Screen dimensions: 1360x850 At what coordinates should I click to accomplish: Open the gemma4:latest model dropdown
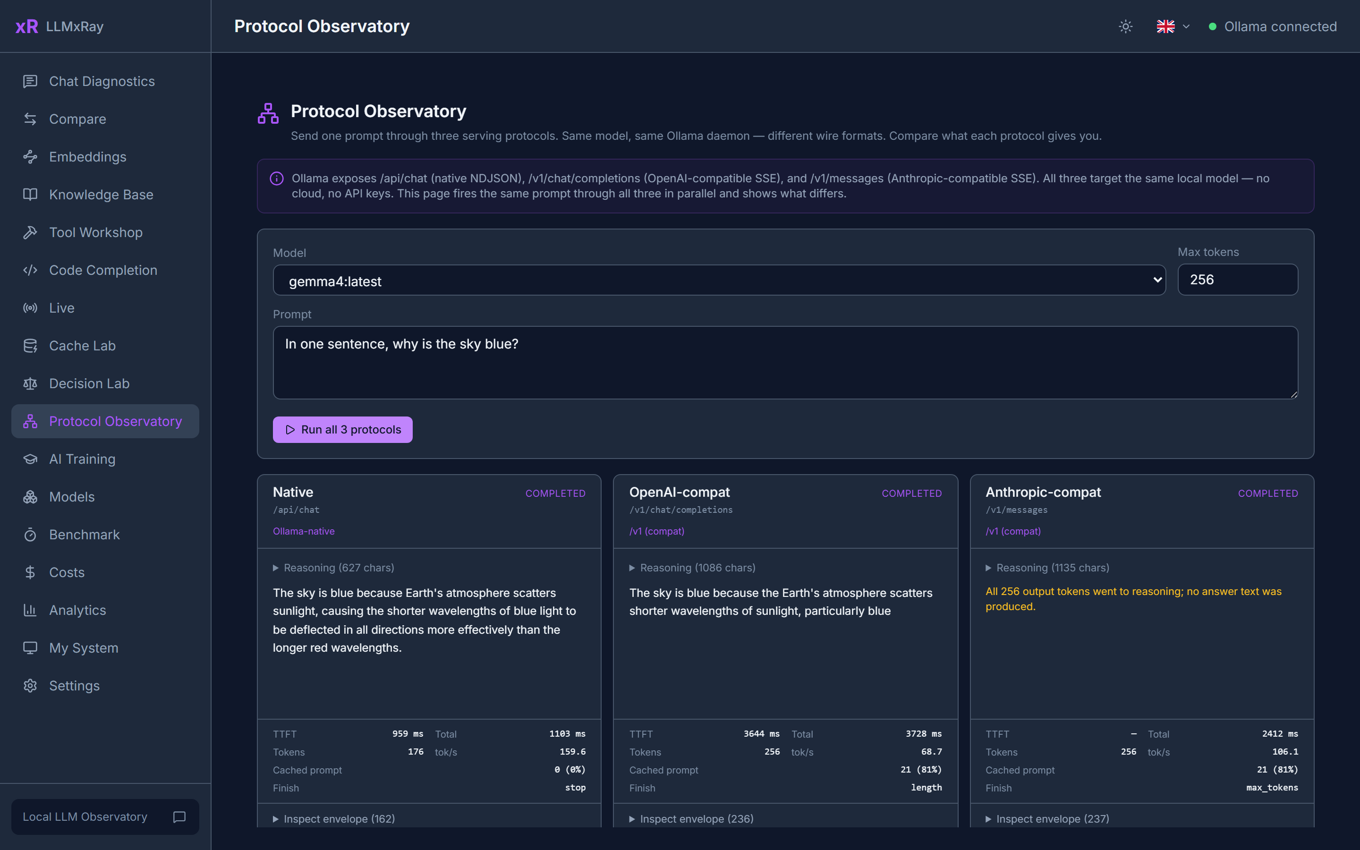(719, 280)
